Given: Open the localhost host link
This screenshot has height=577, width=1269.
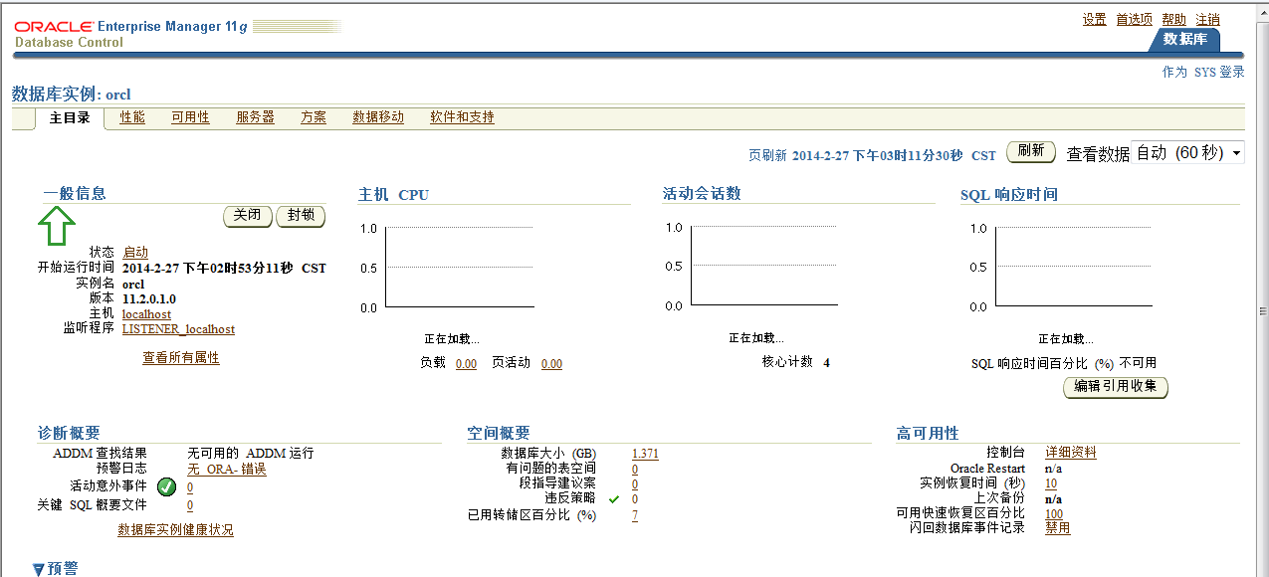Looking at the screenshot, I should [146, 314].
